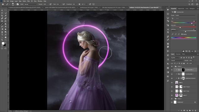The height and width of the screenshot is (112, 199).
Task: Toggle visibility of Brightness/Contrast 1 layer
Action: coord(172,78)
